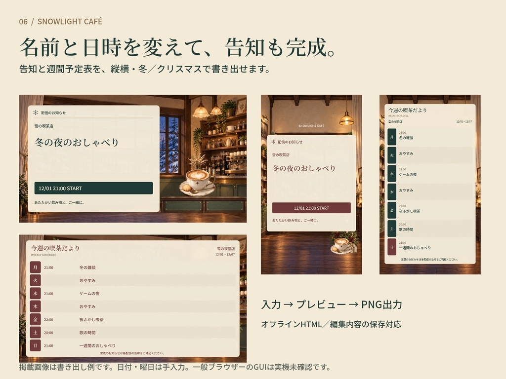Click the green 金 badge in the portrait schedule
Viewport: 506px width, 379px height.
[x=392, y=210]
